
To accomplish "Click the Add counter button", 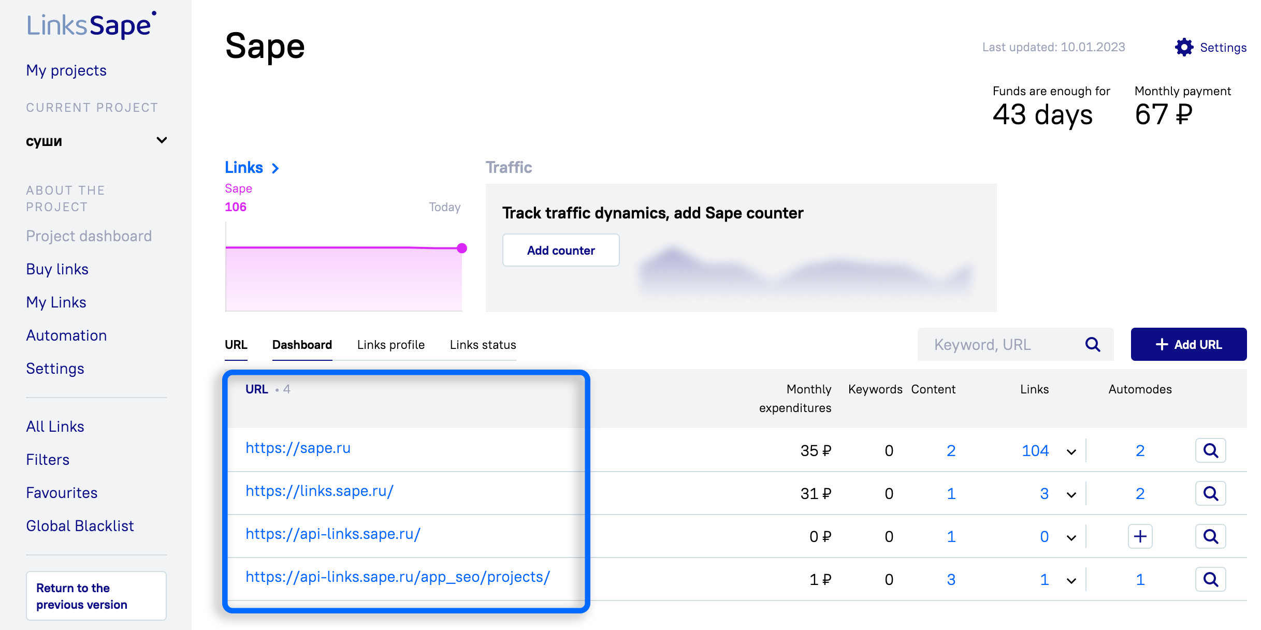I will (x=561, y=250).
